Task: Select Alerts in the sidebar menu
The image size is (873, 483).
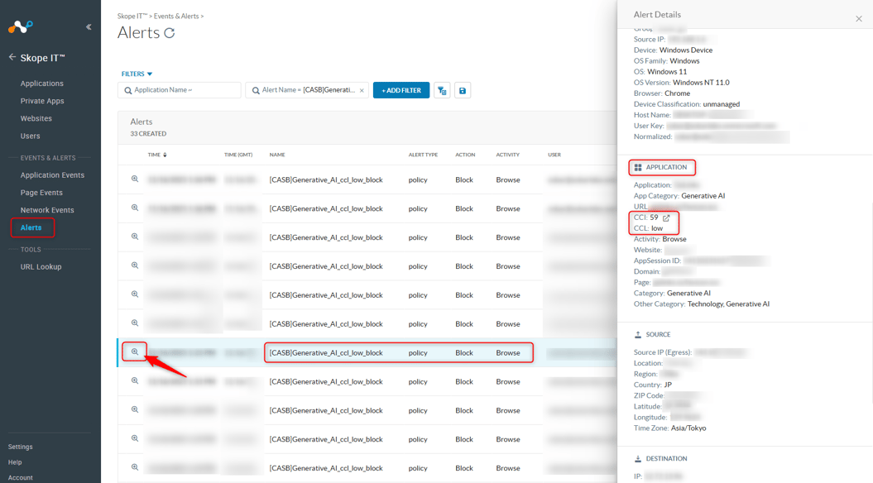Action: click(x=31, y=227)
